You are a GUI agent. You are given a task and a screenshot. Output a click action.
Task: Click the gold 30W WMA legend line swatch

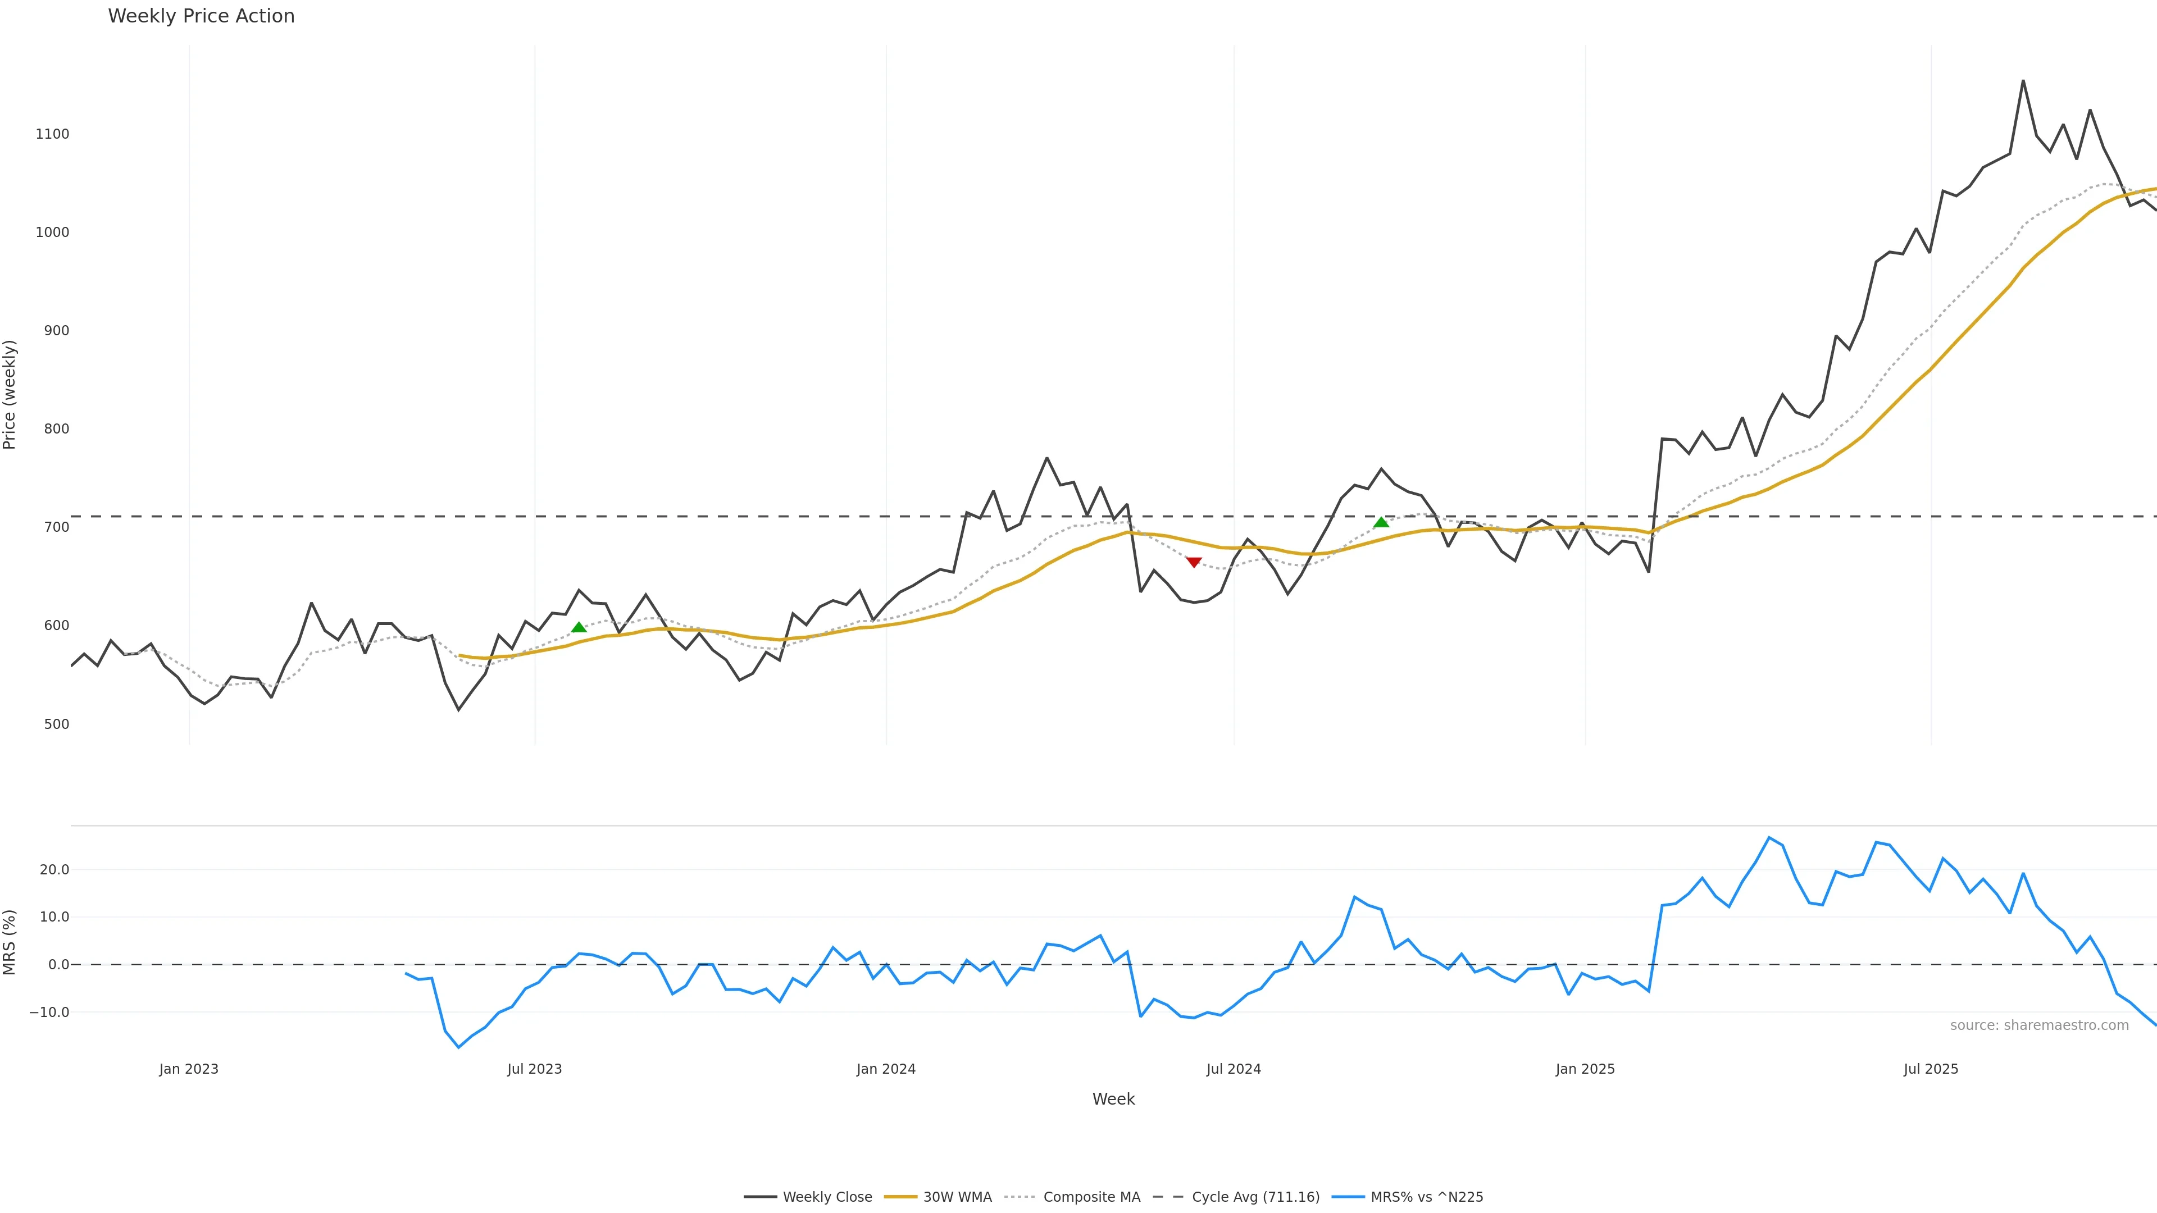click(x=900, y=1197)
